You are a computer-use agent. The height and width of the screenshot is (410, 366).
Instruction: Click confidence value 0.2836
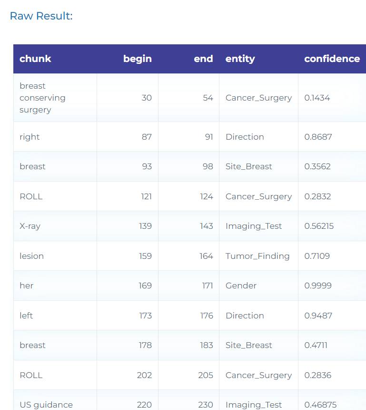click(x=318, y=375)
